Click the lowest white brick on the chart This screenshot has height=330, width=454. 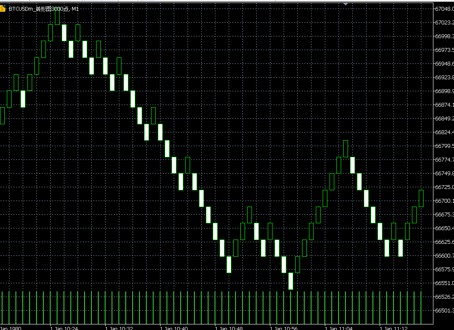pos(291,281)
